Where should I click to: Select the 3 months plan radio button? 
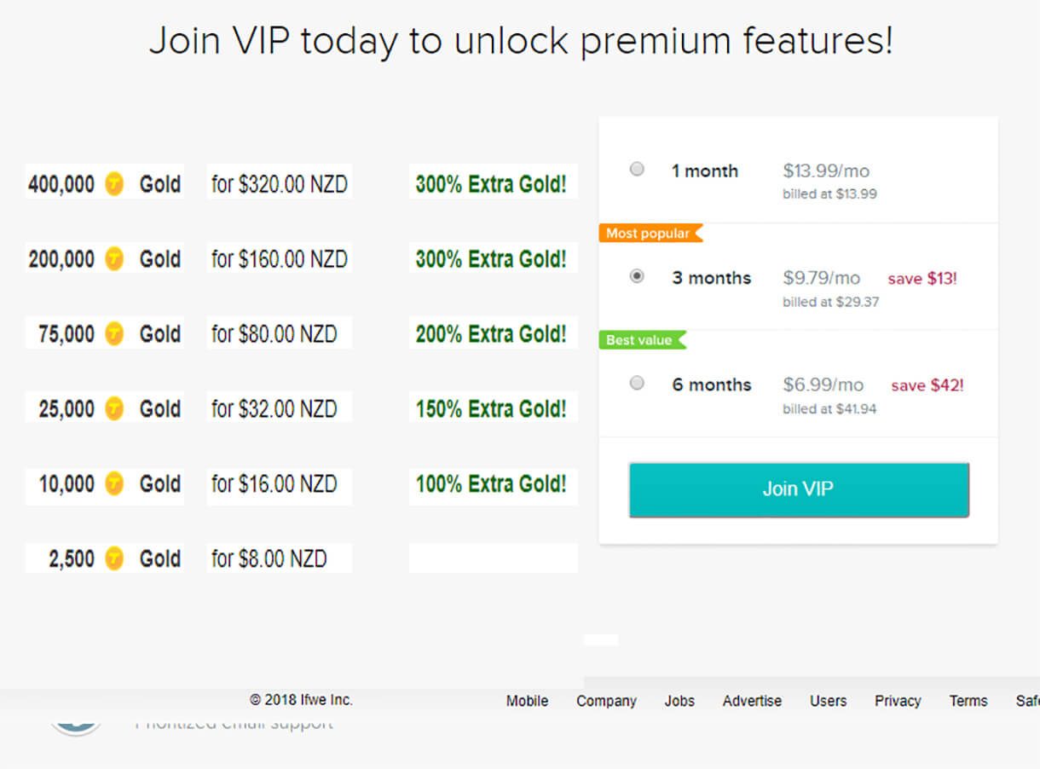(637, 276)
